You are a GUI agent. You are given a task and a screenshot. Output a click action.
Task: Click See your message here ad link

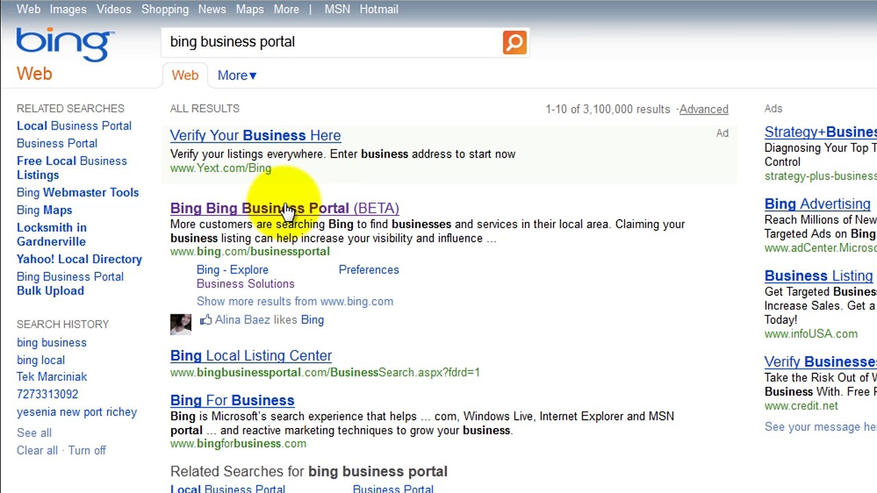click(x=821, y=427)
